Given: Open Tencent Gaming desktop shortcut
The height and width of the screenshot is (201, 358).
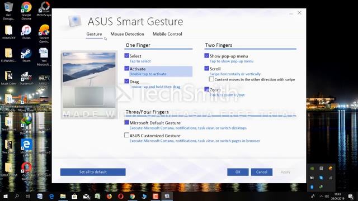Looking at the screenshot, I should 44,33.
